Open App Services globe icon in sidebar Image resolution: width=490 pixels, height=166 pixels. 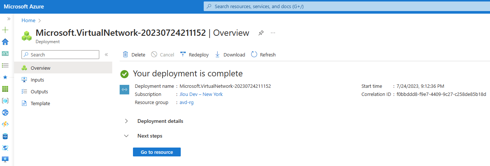[5, 113]
